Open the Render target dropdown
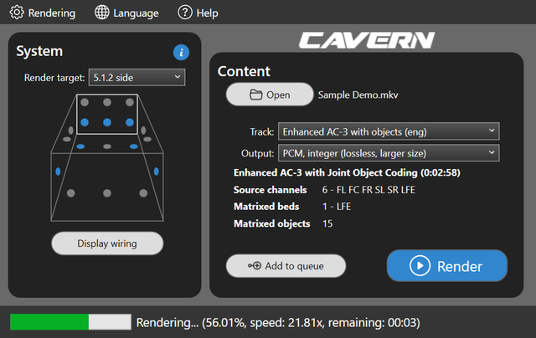 [x=137, y=78]
